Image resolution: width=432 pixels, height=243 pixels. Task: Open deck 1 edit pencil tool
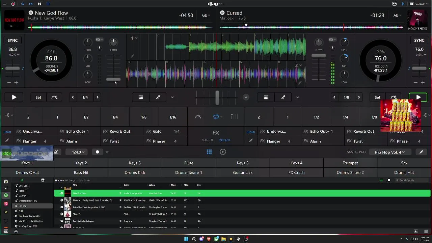click(x=158, y=97)
